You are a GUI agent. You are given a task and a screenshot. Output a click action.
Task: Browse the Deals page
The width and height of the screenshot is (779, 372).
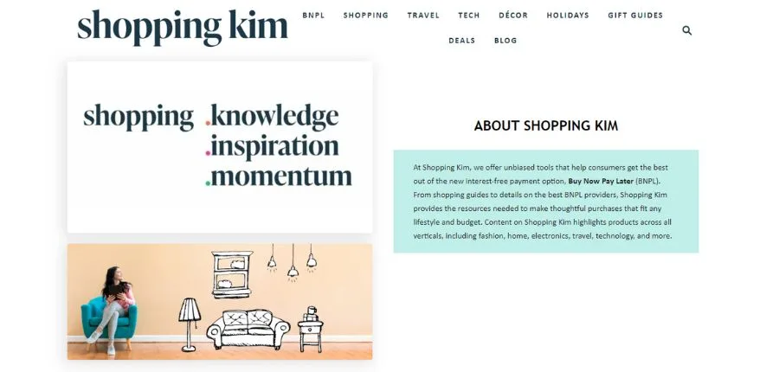point(461,41)
